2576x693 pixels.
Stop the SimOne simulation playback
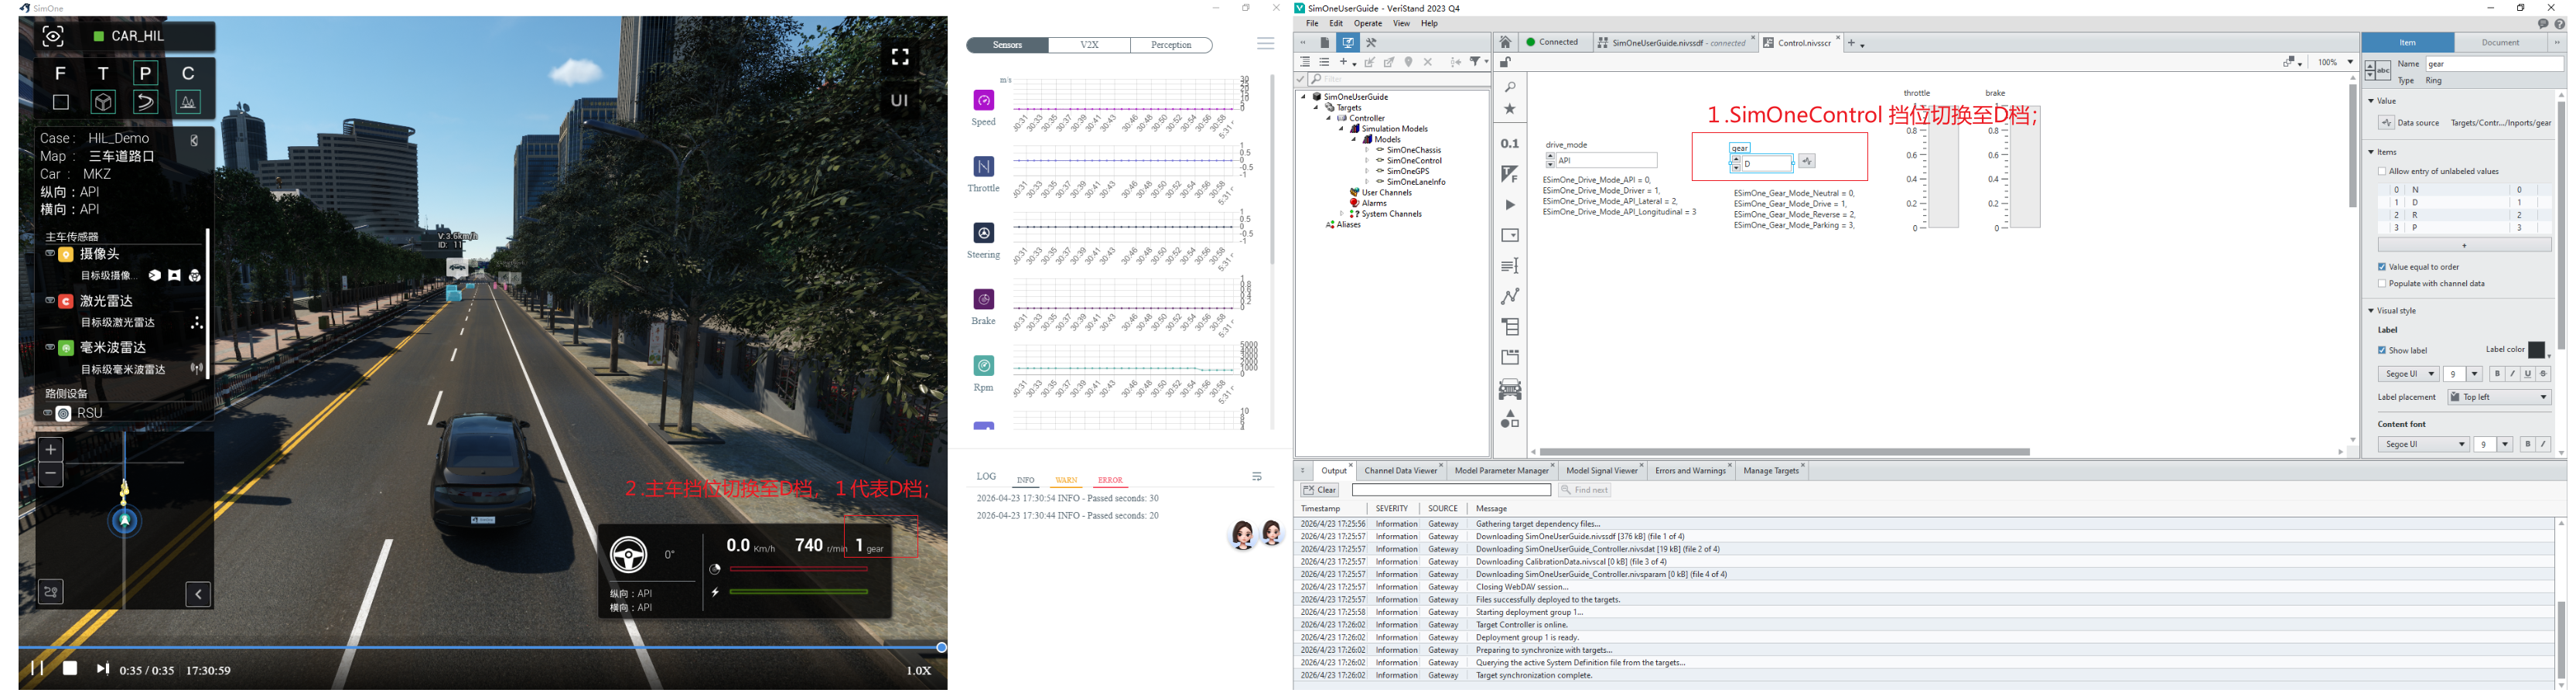(x=70, y=668)
